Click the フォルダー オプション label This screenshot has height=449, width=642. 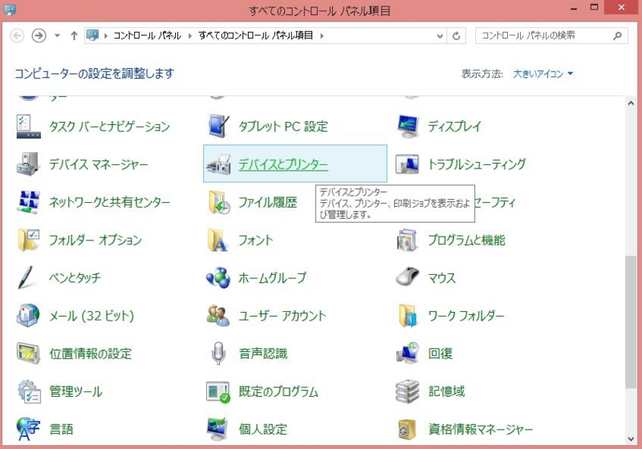click(x=95, y=240)
